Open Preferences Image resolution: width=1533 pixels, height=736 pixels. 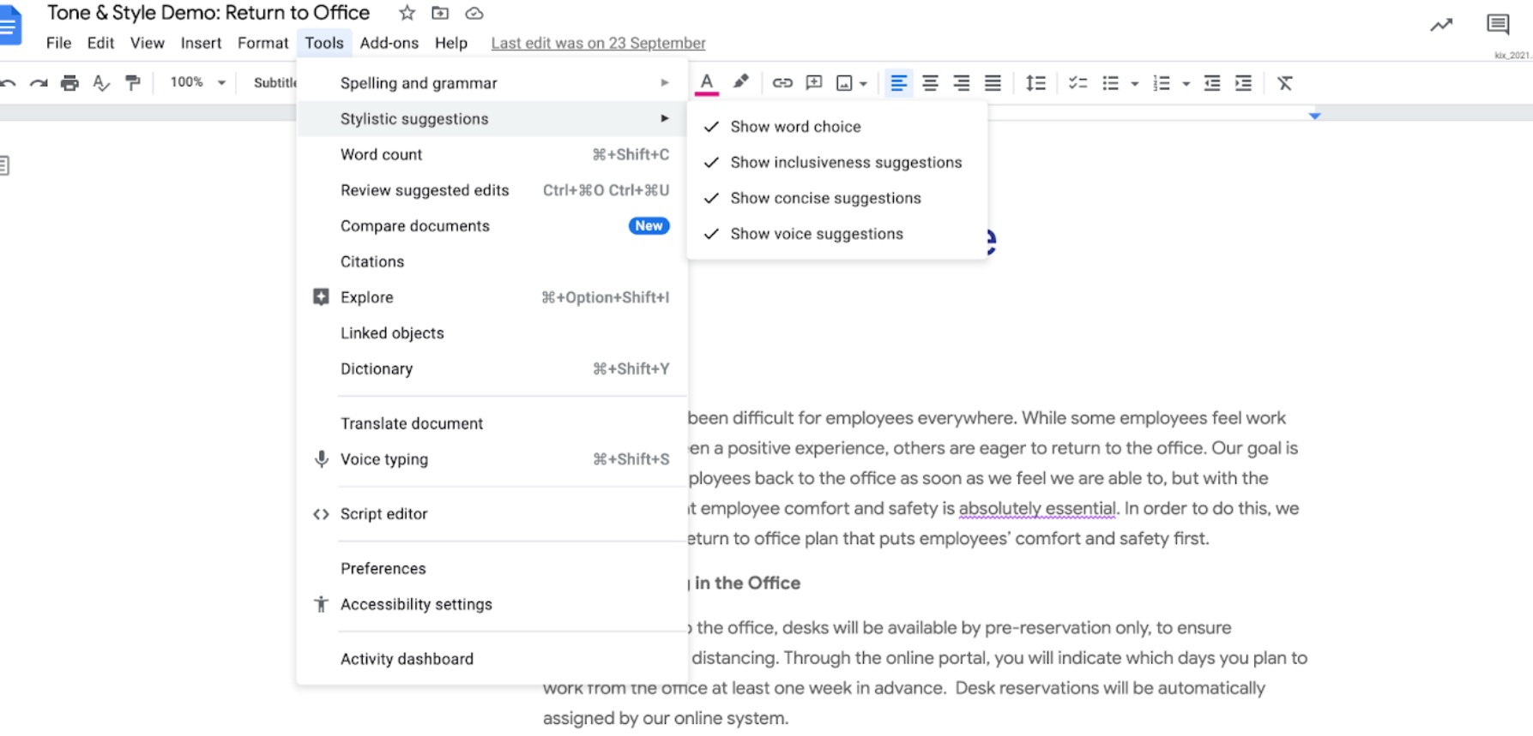pos(492,569)
